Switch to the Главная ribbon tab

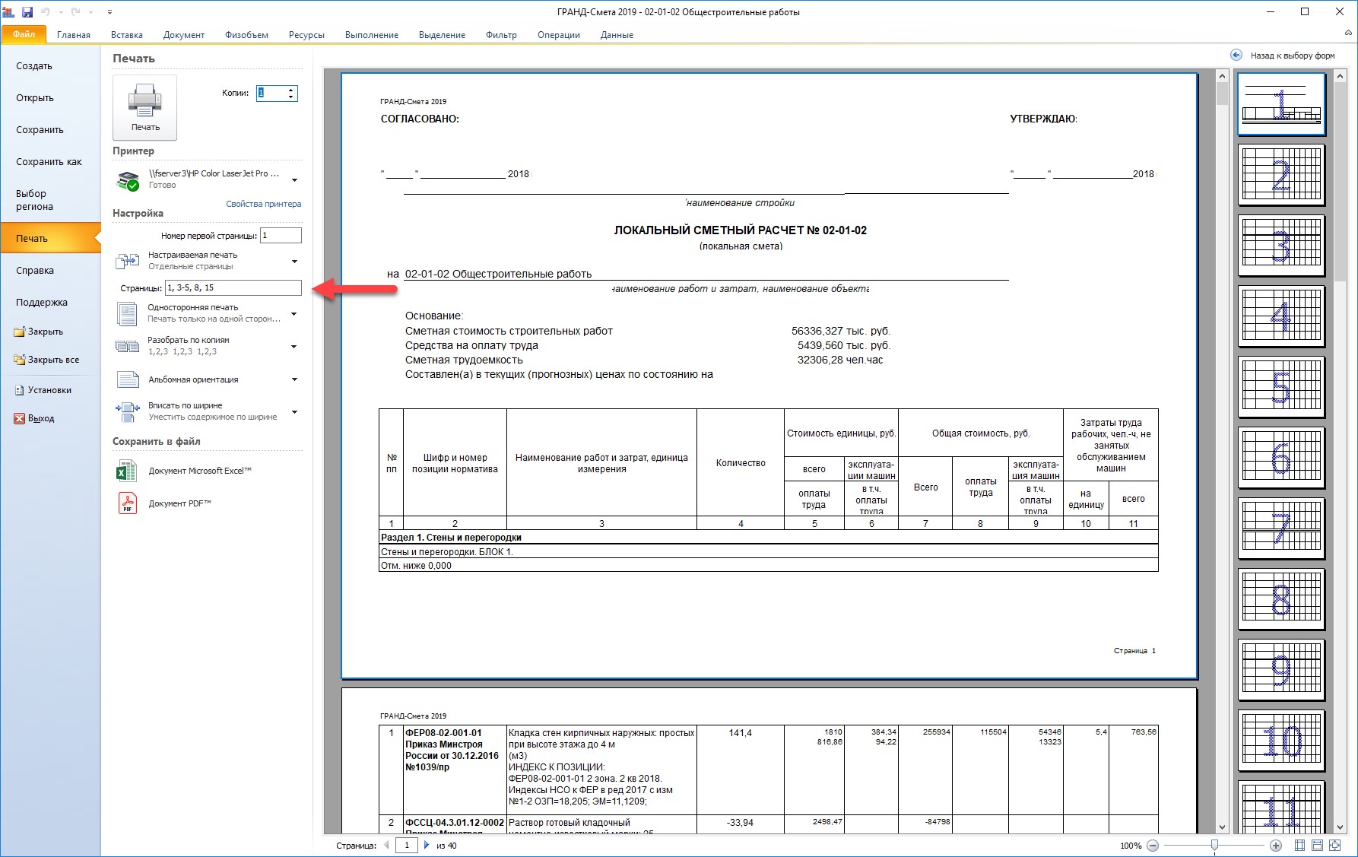74,35
